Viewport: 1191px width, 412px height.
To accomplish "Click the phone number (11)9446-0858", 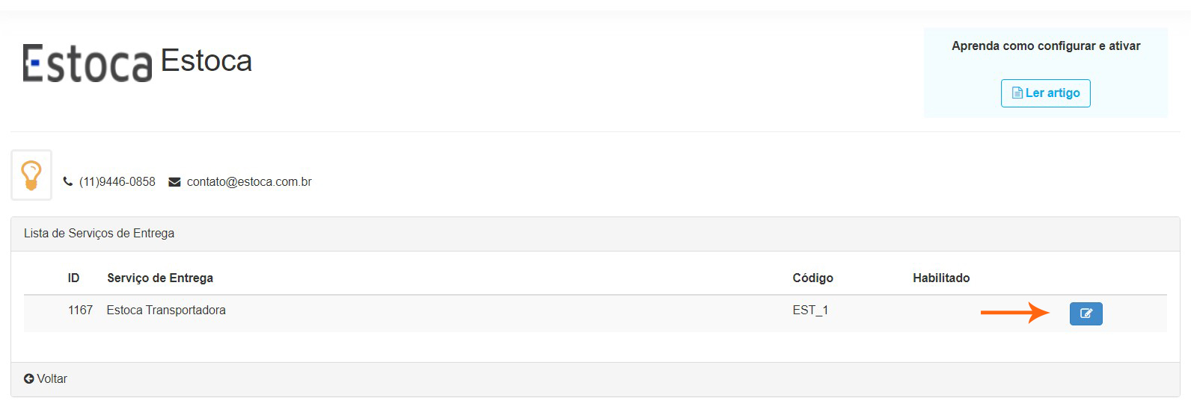I will (117, 182).
